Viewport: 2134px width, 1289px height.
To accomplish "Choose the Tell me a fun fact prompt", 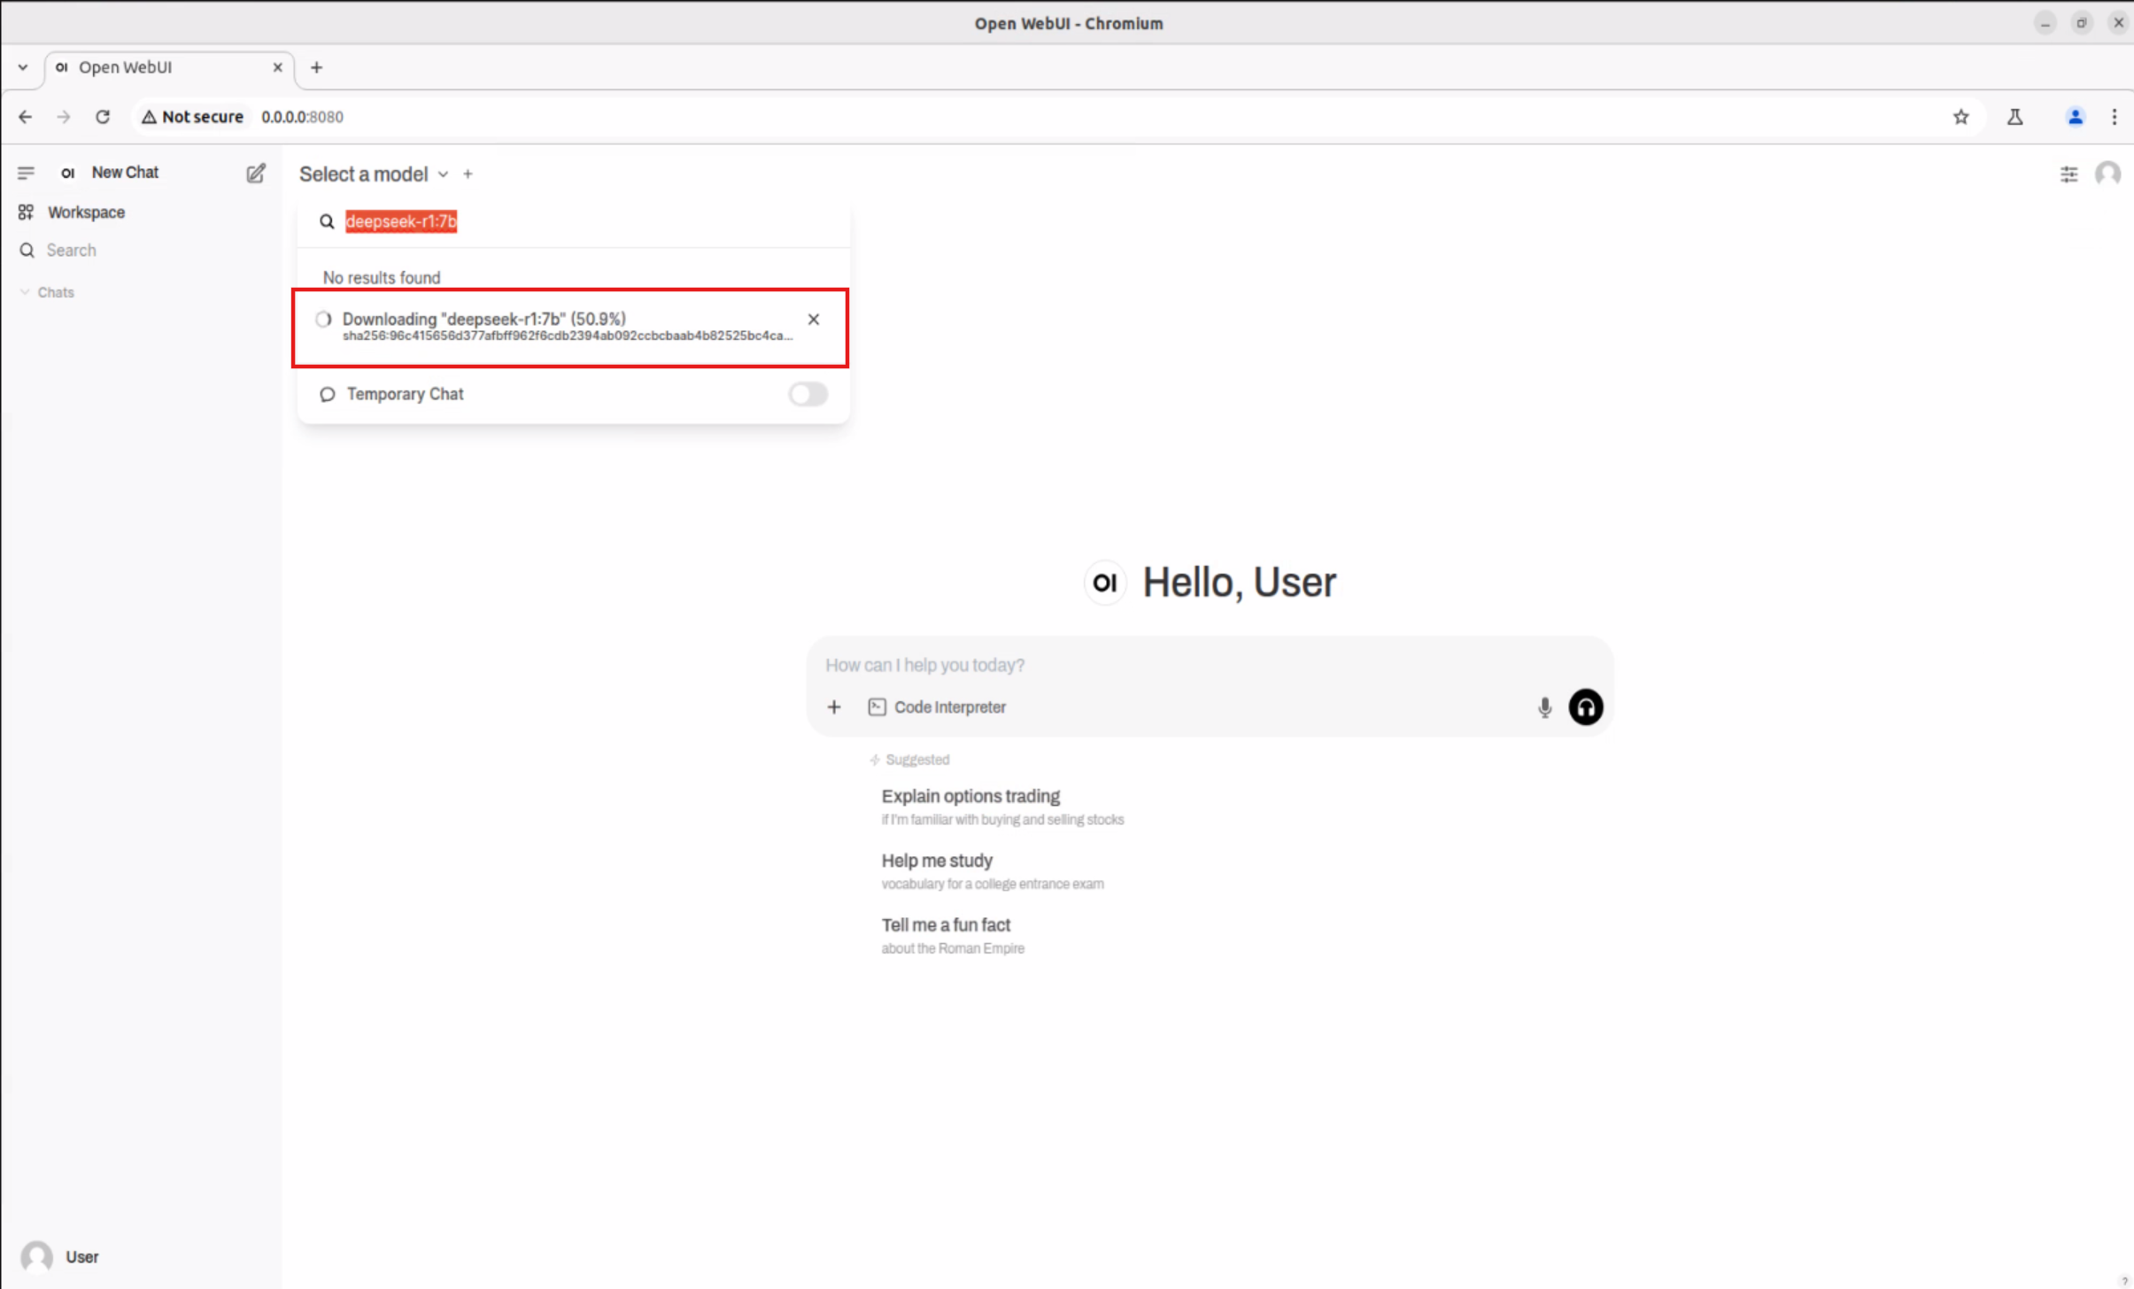I will (946, 924).
